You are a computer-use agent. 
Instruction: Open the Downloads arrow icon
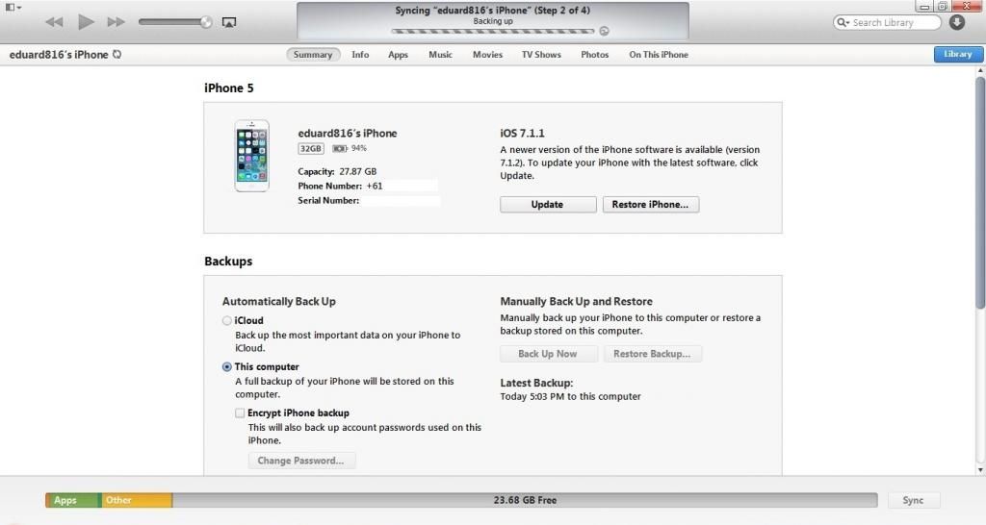pos(957,22)
